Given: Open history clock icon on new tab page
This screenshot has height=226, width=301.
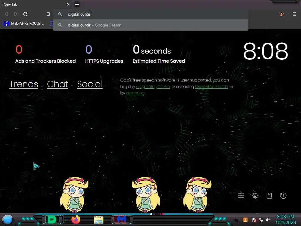Looking at the screenshot, I should [283, 196].
